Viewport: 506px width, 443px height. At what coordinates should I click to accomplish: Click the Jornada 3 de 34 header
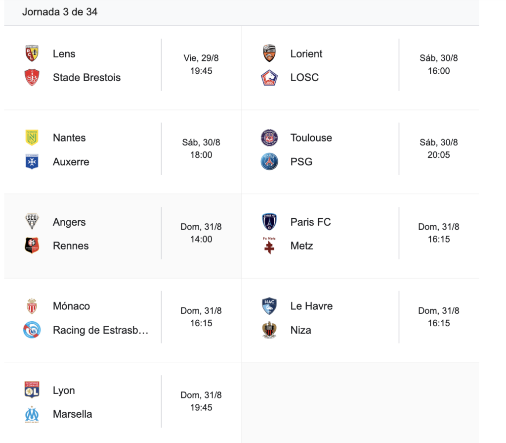point(60,12)
